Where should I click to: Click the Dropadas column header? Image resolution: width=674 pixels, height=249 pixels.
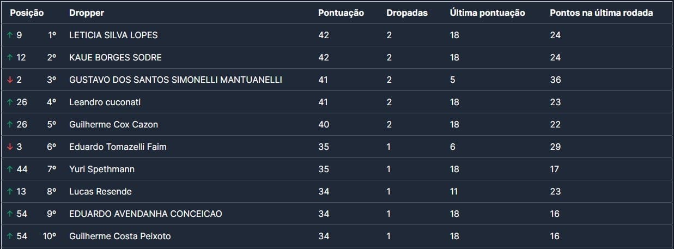407,13
